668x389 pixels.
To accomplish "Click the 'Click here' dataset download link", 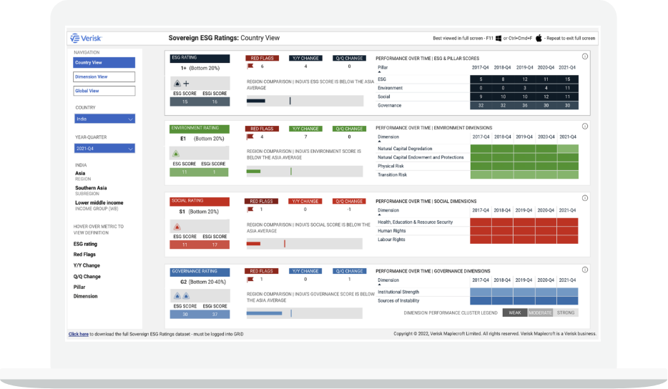I will (x=79, y=333).
